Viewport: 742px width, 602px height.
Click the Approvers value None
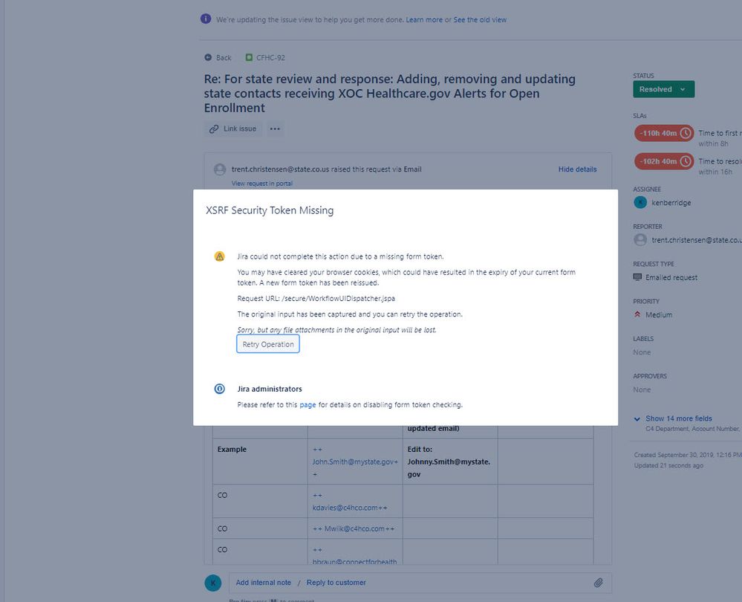[642, 389]
